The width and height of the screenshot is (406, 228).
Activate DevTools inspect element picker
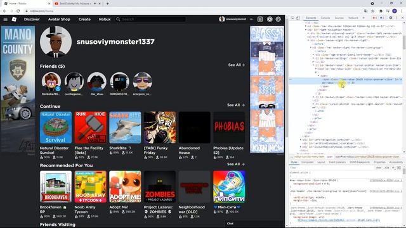[x=292, y=18]
